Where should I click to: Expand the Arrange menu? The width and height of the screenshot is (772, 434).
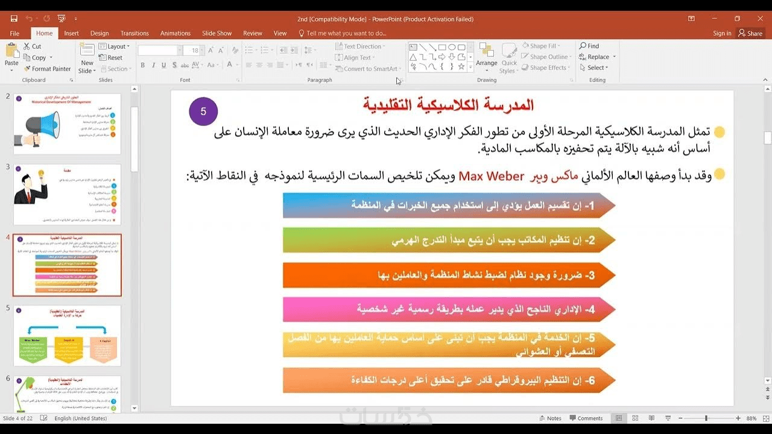point(487,57)
